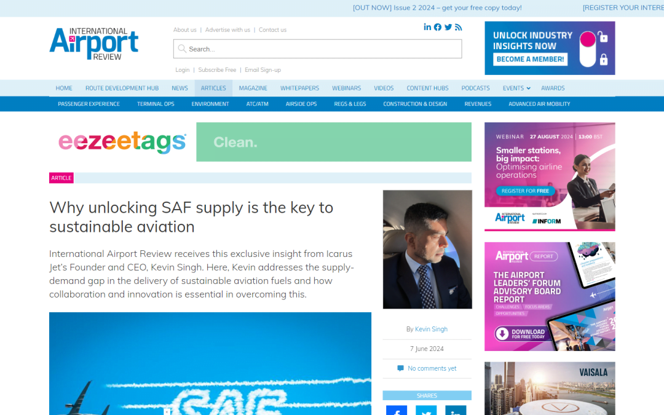Image resolution: width=664 pixels, height=415 pixels.
Task: Click the search magnifier icon
Action: tap(182, 49)
